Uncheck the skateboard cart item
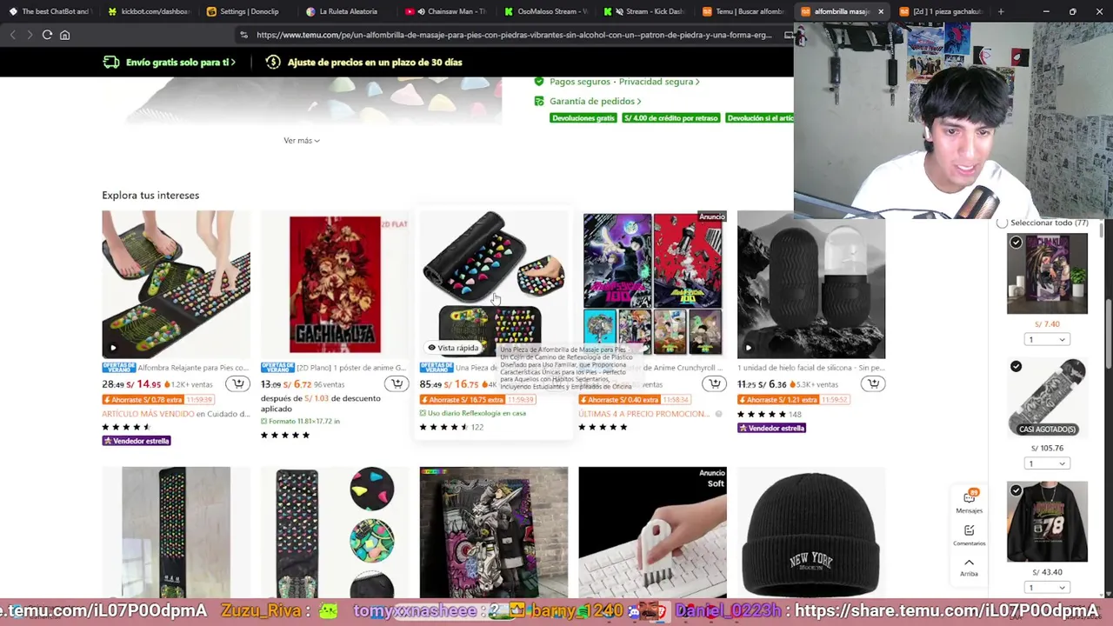 pyautogui.click(x=1016, y=367)
